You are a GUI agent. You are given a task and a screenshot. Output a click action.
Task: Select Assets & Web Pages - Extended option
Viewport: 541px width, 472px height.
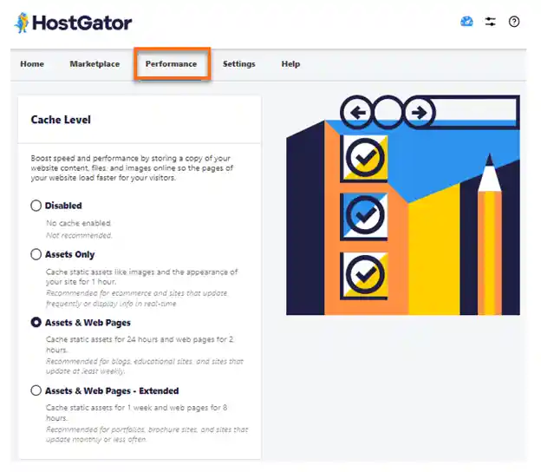coord(36,390)
